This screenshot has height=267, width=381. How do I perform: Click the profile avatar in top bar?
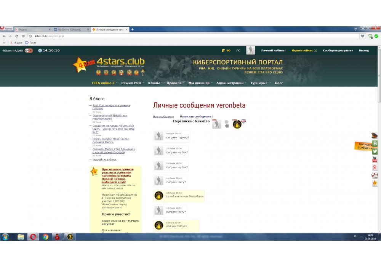[250, 50]
